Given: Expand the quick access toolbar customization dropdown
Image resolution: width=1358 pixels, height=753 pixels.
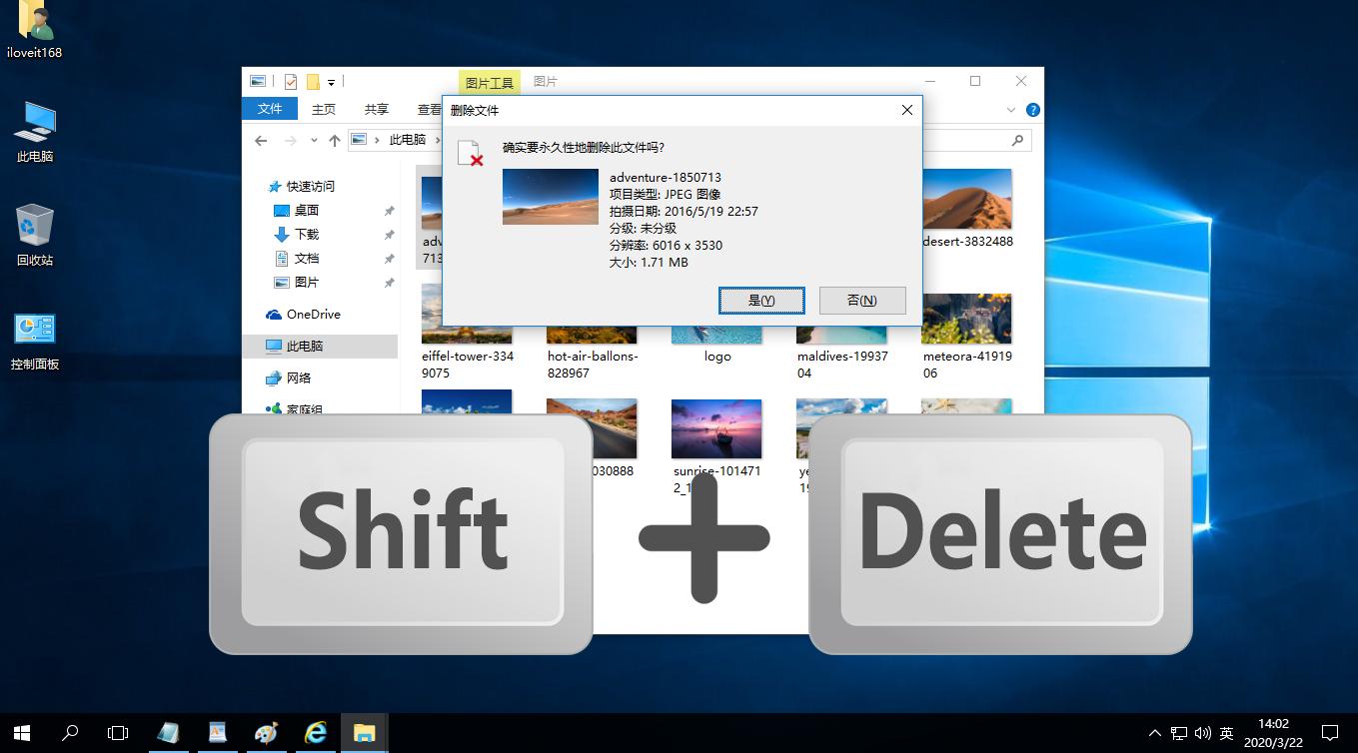Looking at the screenshot, I should 331,81.
